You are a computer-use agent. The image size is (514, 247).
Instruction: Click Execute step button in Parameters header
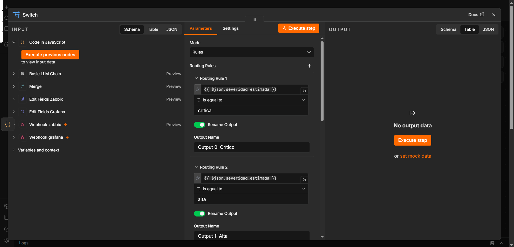coord(299,28)
